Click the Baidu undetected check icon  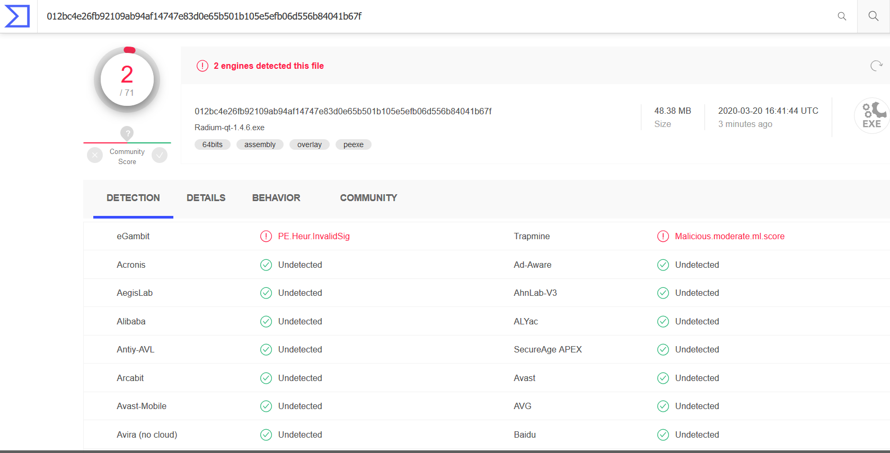coord(663,434)
